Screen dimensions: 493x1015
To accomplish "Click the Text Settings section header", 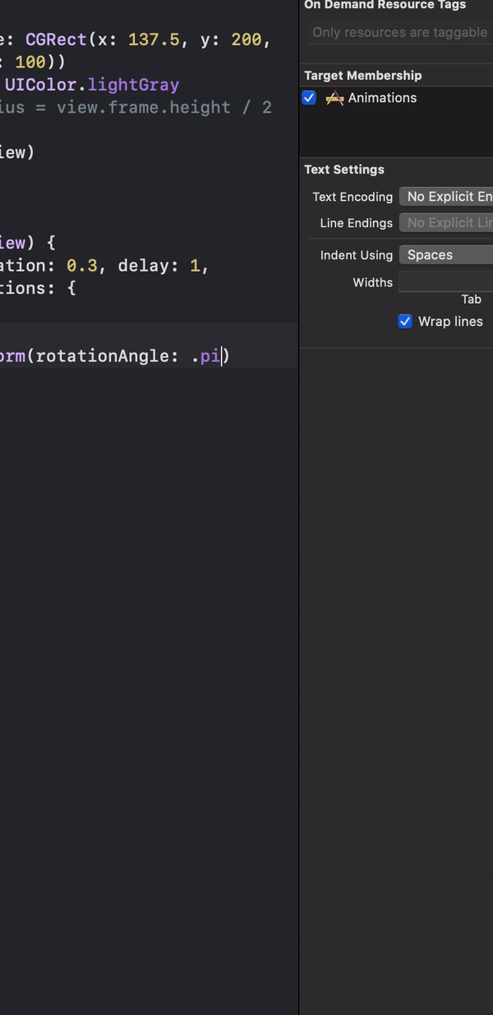I will pyautogui.click(x=344, y=170).
